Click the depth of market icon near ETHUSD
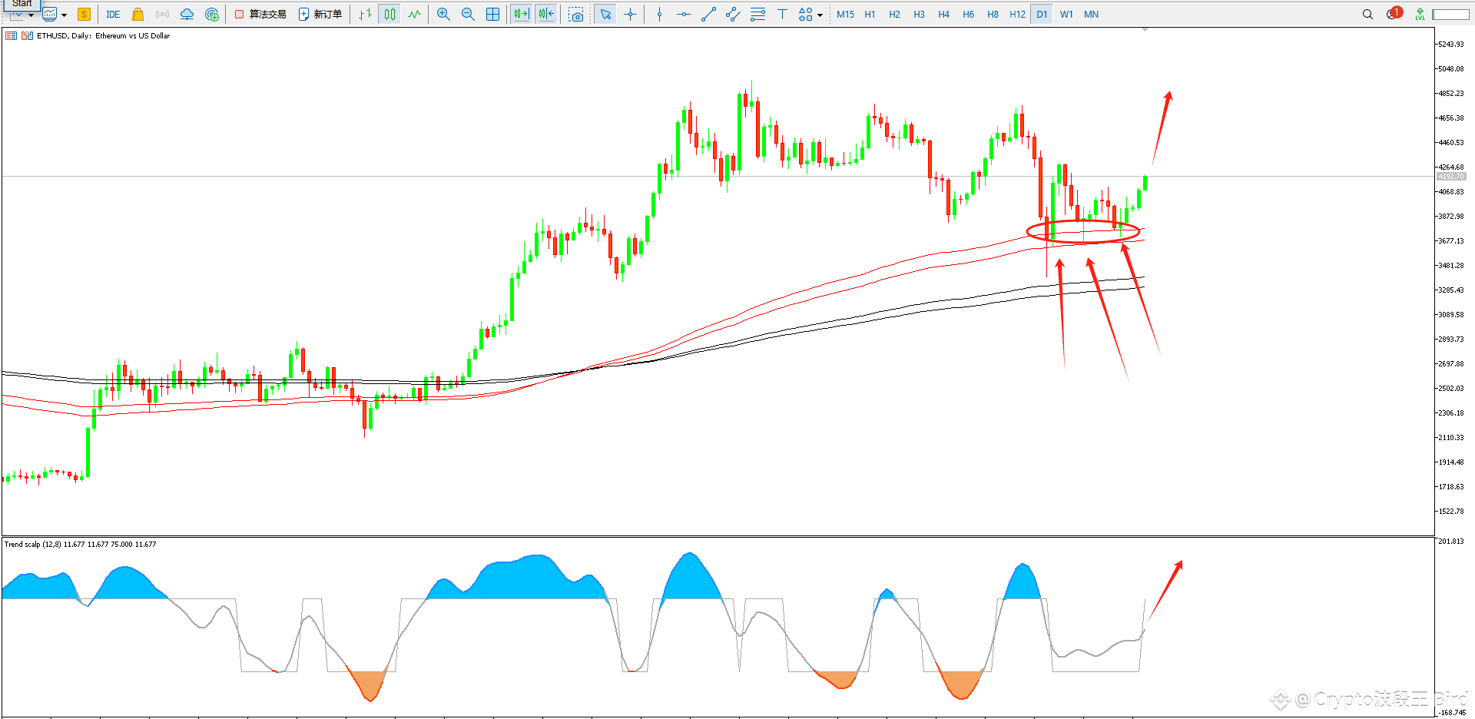1475x719 pixels. pos(27,36)
